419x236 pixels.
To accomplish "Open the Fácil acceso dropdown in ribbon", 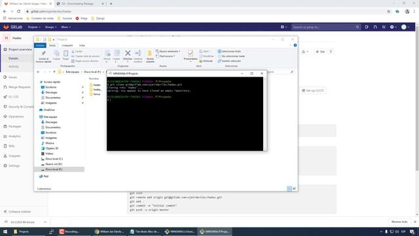I will click(x=166, y=56).
